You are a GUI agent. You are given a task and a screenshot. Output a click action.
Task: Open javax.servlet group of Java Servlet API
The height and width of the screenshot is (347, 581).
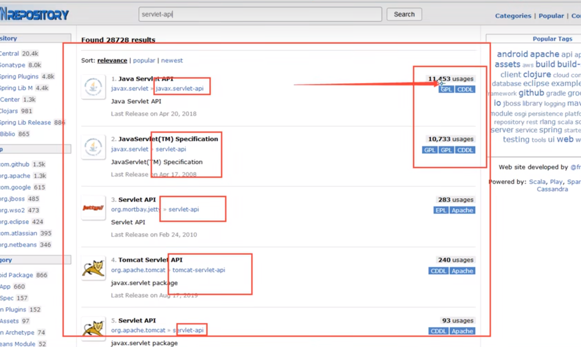(130, 88)
